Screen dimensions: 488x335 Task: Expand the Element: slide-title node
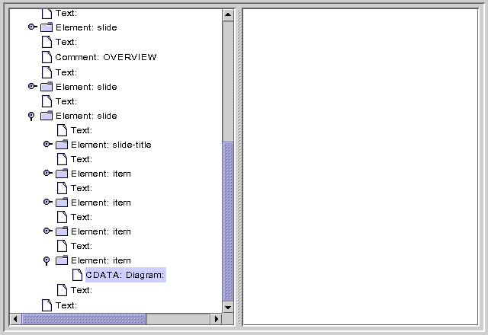[47, 145]
